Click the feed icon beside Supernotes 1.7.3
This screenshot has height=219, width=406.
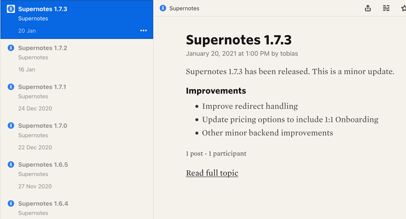(11, 9)
